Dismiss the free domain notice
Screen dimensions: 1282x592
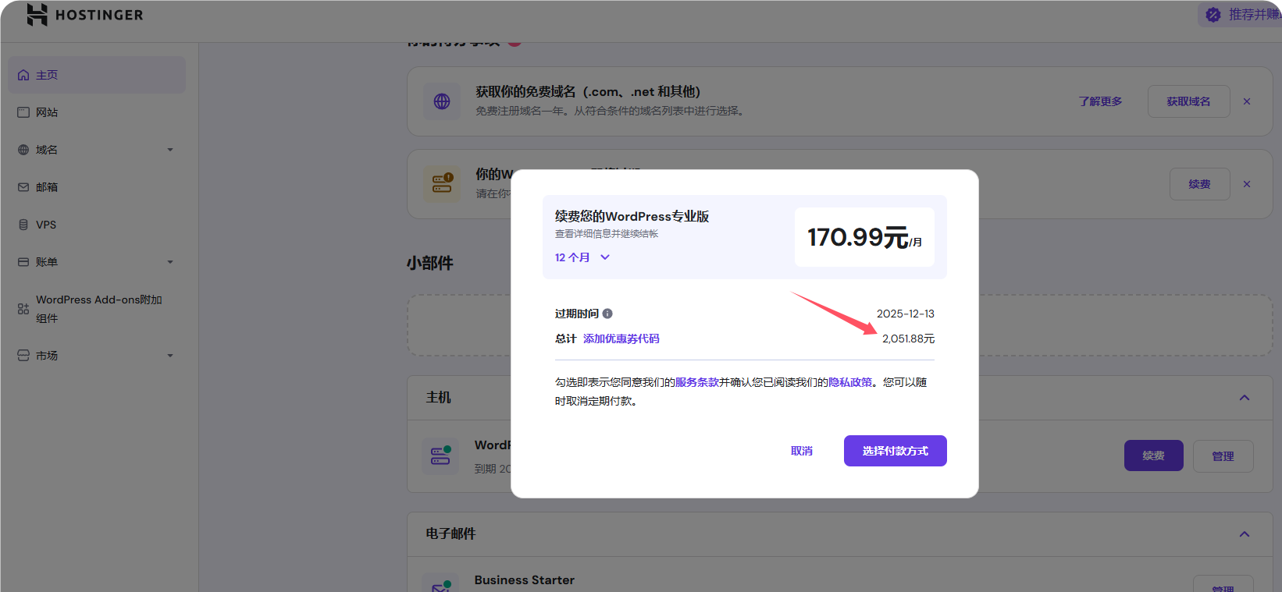click(1247, 101)
